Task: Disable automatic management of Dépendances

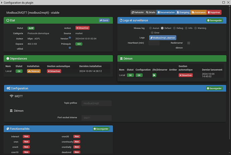Action: 54,71
